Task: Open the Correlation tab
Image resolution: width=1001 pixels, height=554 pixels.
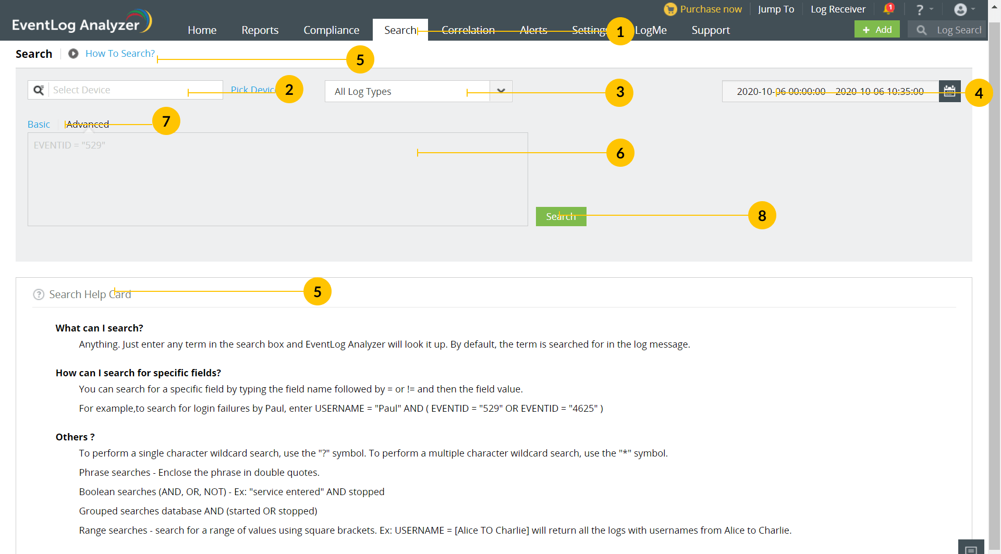Action: tap(468, 30)
